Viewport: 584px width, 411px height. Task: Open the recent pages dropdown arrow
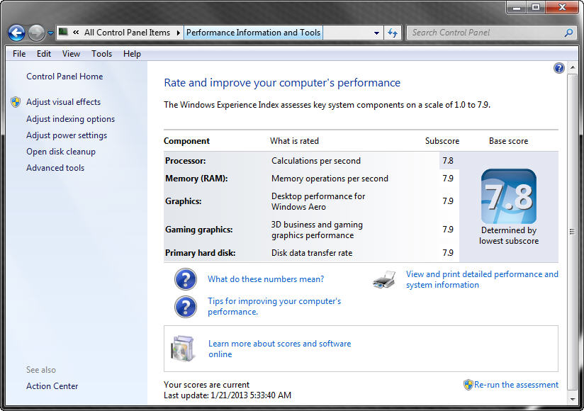tap(50, 33)
